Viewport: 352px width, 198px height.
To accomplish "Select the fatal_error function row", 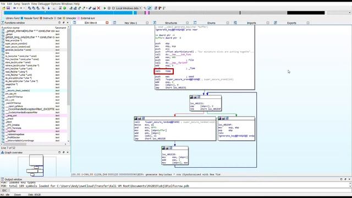I will click(34, 40).
